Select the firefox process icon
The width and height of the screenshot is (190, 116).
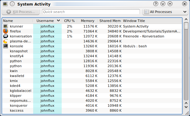(x=6, y=31)
